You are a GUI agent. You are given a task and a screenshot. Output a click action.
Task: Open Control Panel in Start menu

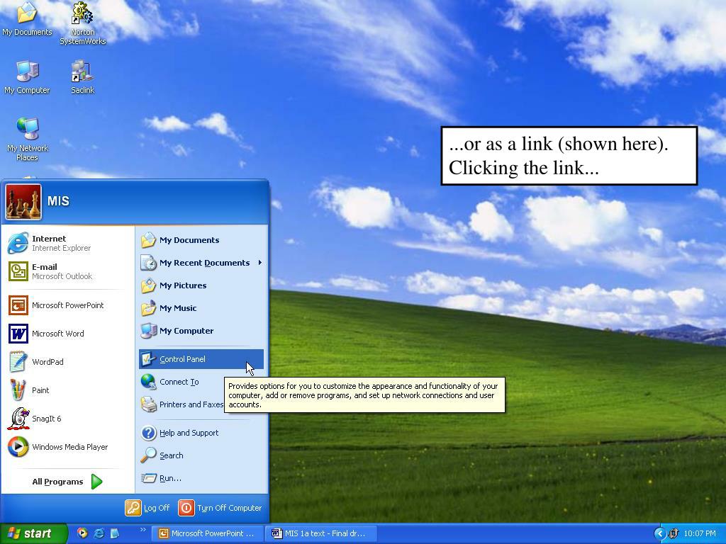pyautogui.click(x=201, y=359)
